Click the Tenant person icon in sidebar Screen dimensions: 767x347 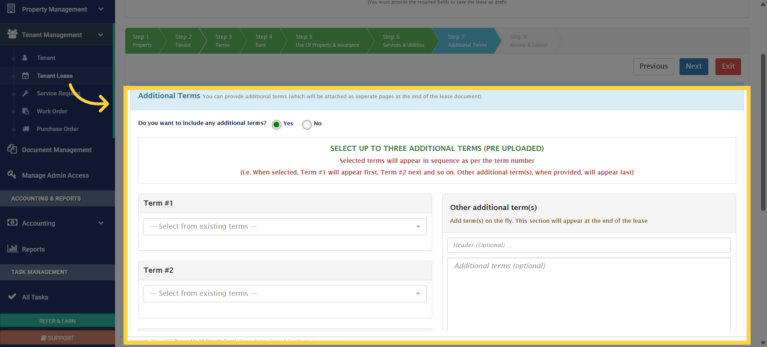tap(25, 58)
